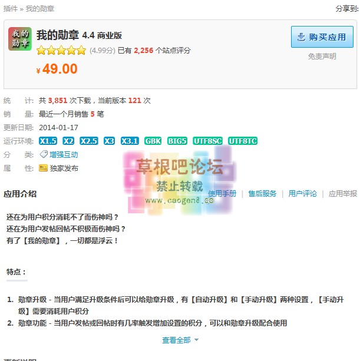360x361 pixels.
Task: Click the X1.5 environment badge
Action: pyautogui.click(x=48, y=141)
